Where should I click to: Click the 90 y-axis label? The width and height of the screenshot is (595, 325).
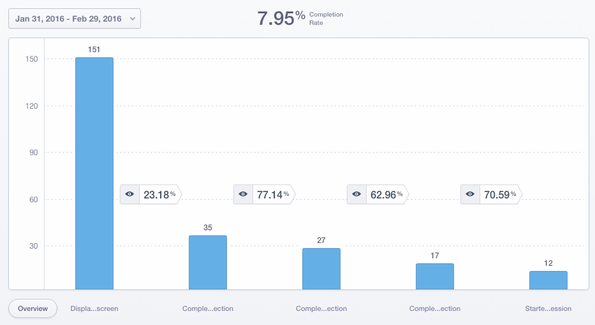pos(33,153)
